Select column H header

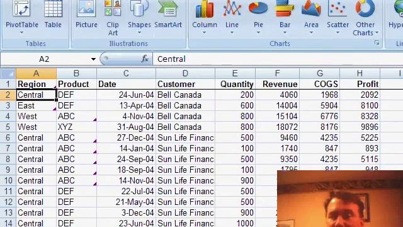(360, 73)
